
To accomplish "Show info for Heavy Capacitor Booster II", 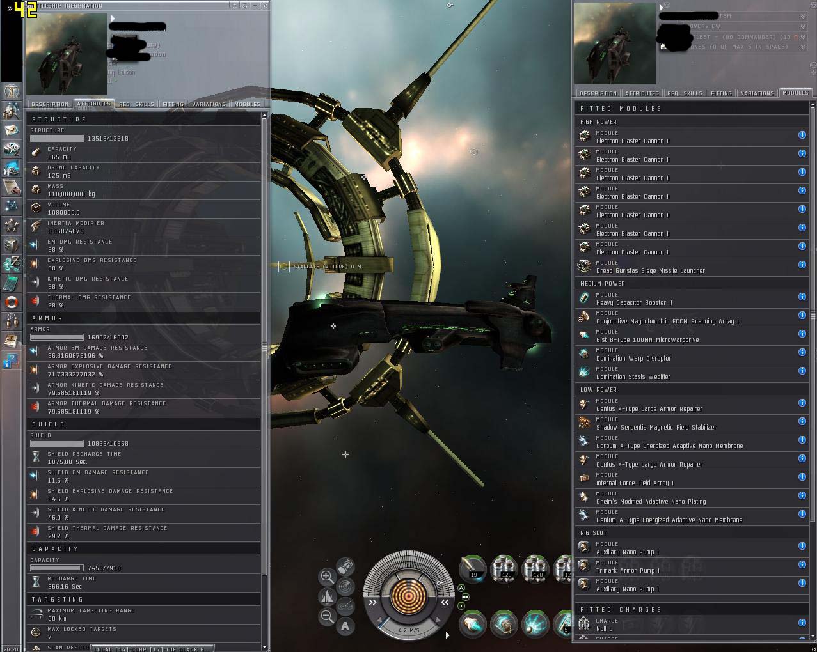I will point(802,297).
